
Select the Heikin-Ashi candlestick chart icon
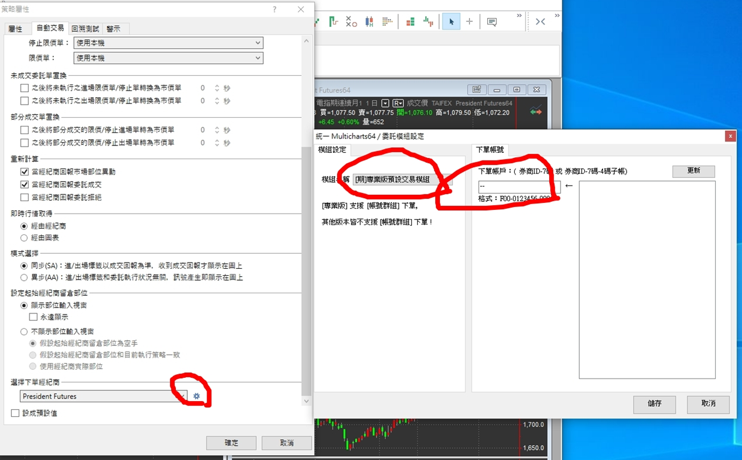click(x=369, y=21)
